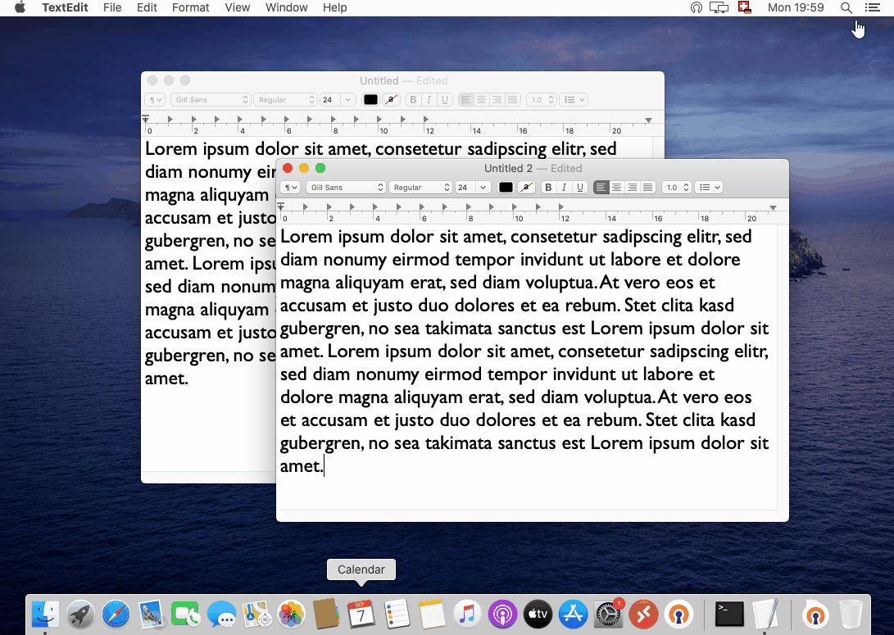Enable underline formatting

pyautogui.click(x=579, y=187)
